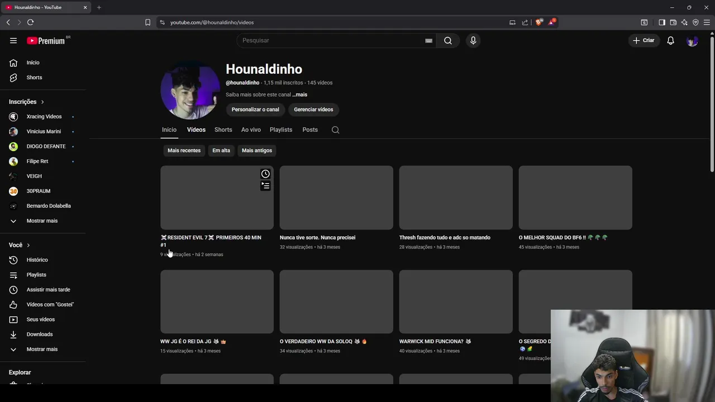Viewport: 715px width, 402px height.
Task: Open Brave Shields icon in address bar
Action: [x=538, y=22]
